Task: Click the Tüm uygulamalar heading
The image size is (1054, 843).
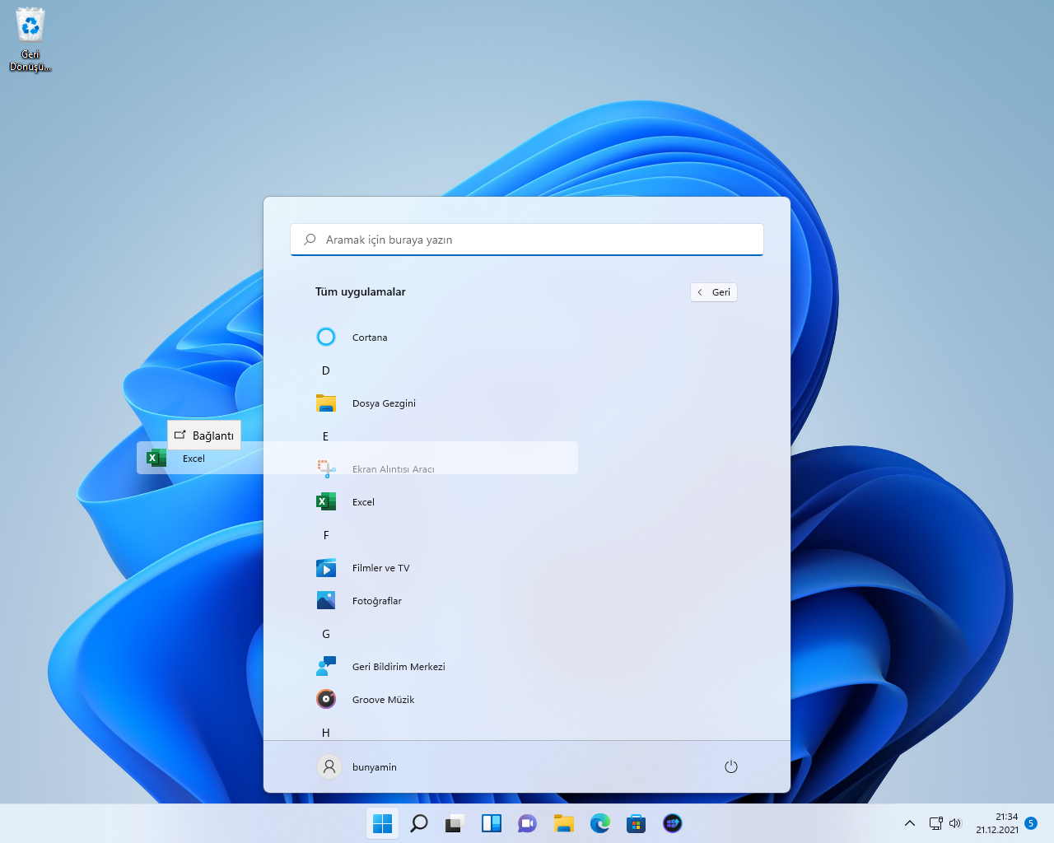Action: pyautogui.click(x=361, y=291)
